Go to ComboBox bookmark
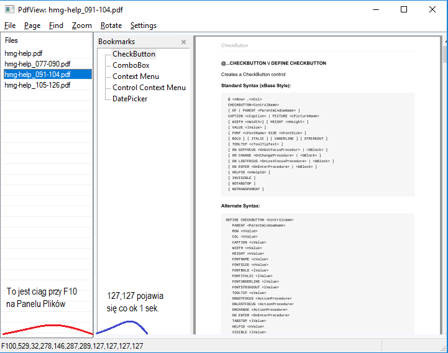 pyautogui.click(x=130, y=65)
